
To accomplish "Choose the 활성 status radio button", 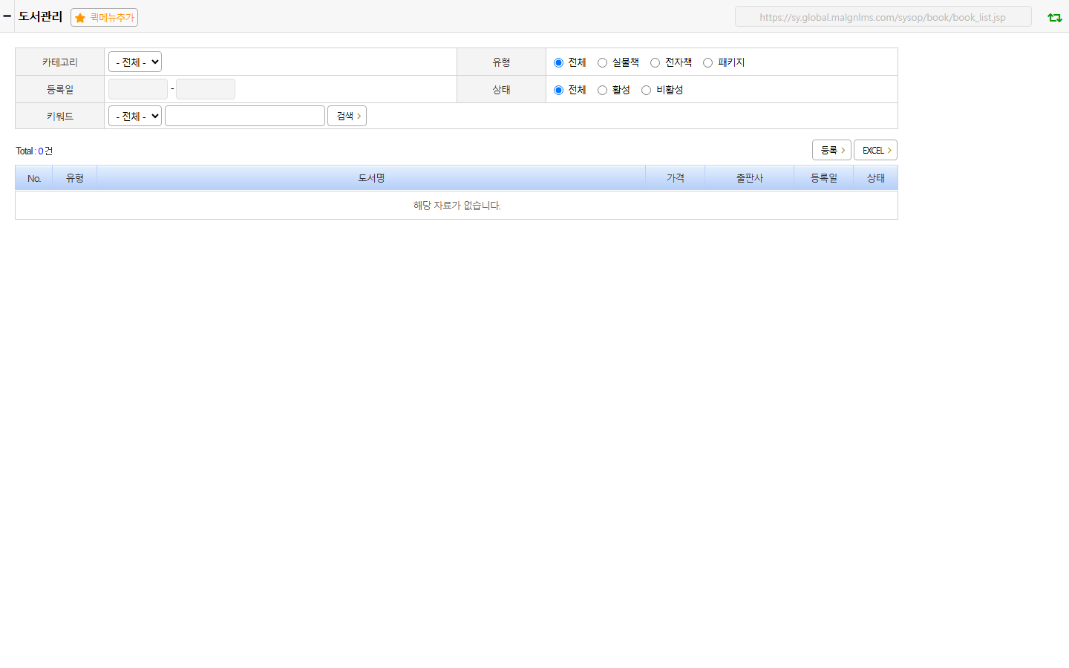I will click(602, 90).
